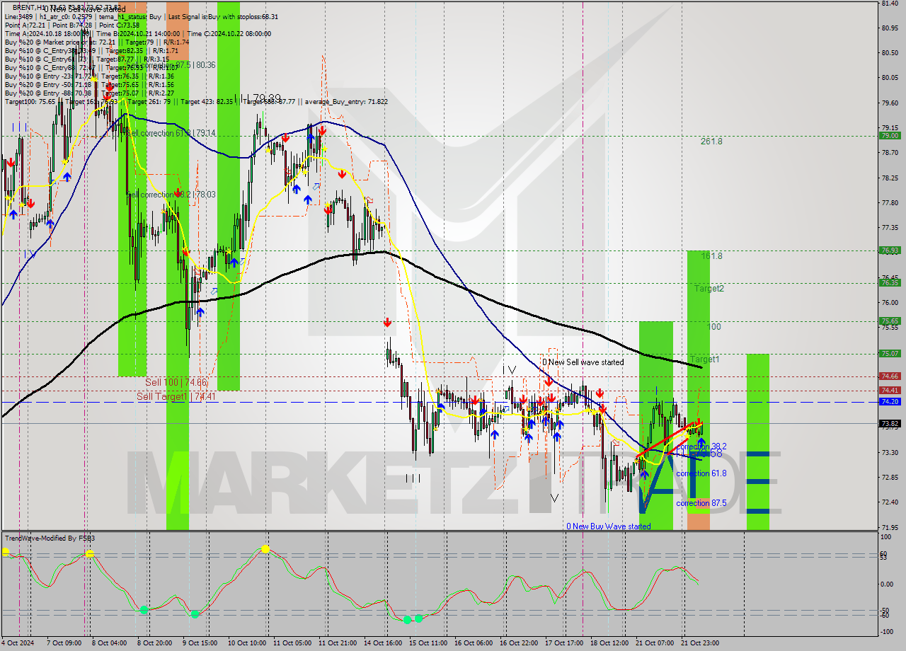Click the green 75.65 price level tag

click(x=890, y=321)
